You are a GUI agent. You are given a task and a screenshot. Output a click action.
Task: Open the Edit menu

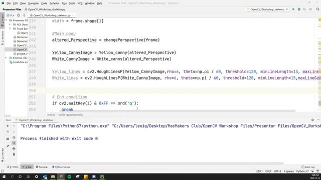tap(16, 3)
